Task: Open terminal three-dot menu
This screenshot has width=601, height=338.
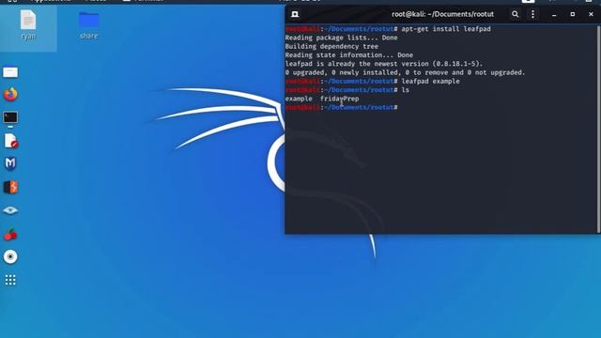Action: click(x=532, y=14)
